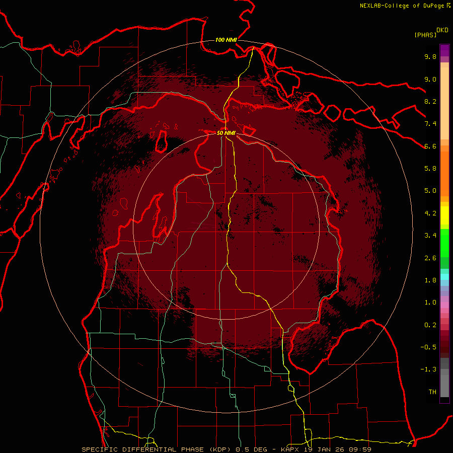Click the [PHAS] legend unit label
Screen dimensions: 453x453
coord(425,35)
